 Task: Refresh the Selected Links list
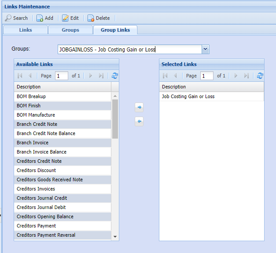tap(260, 76)
